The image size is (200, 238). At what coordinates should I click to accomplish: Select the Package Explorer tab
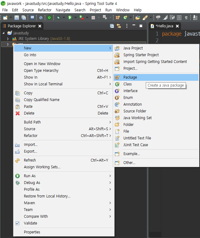tap(22, 26)
